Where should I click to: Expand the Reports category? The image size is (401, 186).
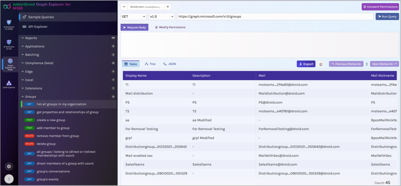click(68, 38)
